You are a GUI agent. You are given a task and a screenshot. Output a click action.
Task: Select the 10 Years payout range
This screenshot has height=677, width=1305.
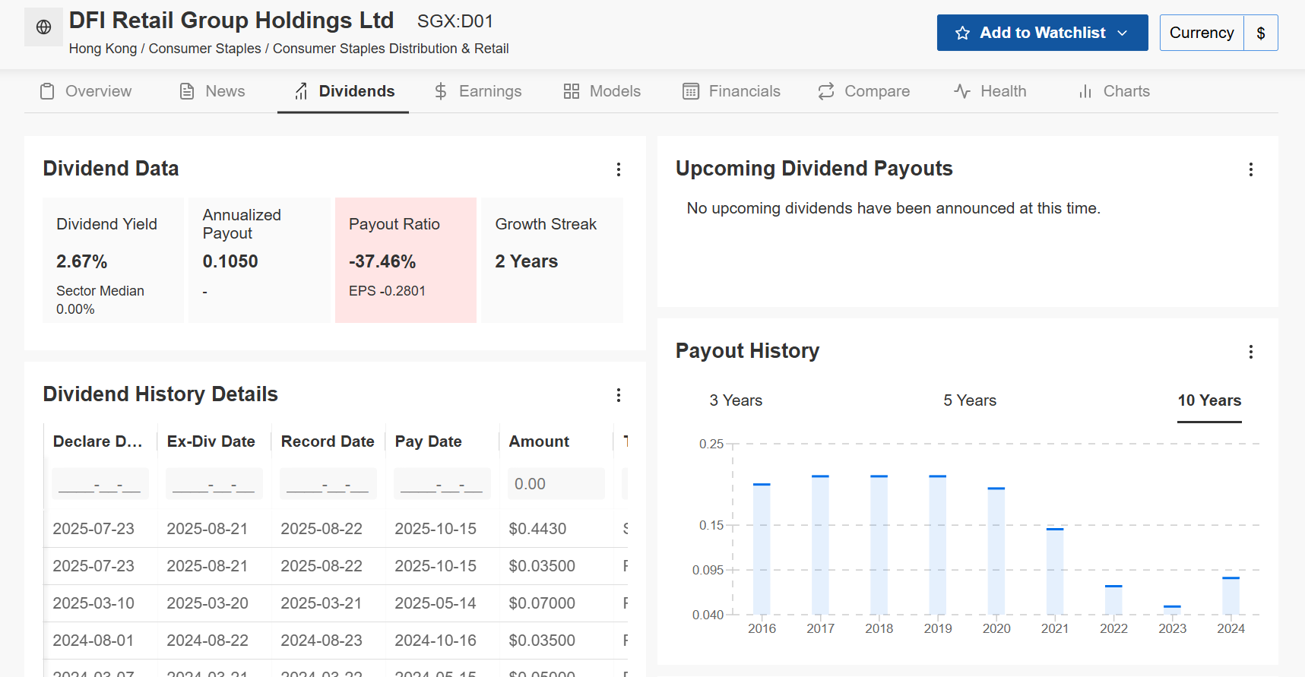pos(1209,400)
